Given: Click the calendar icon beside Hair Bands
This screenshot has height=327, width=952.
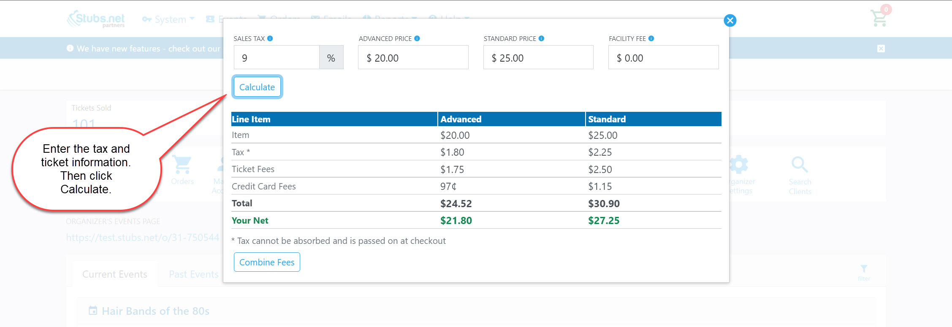Looking at the screenshot, I should [x=93, y=311].
